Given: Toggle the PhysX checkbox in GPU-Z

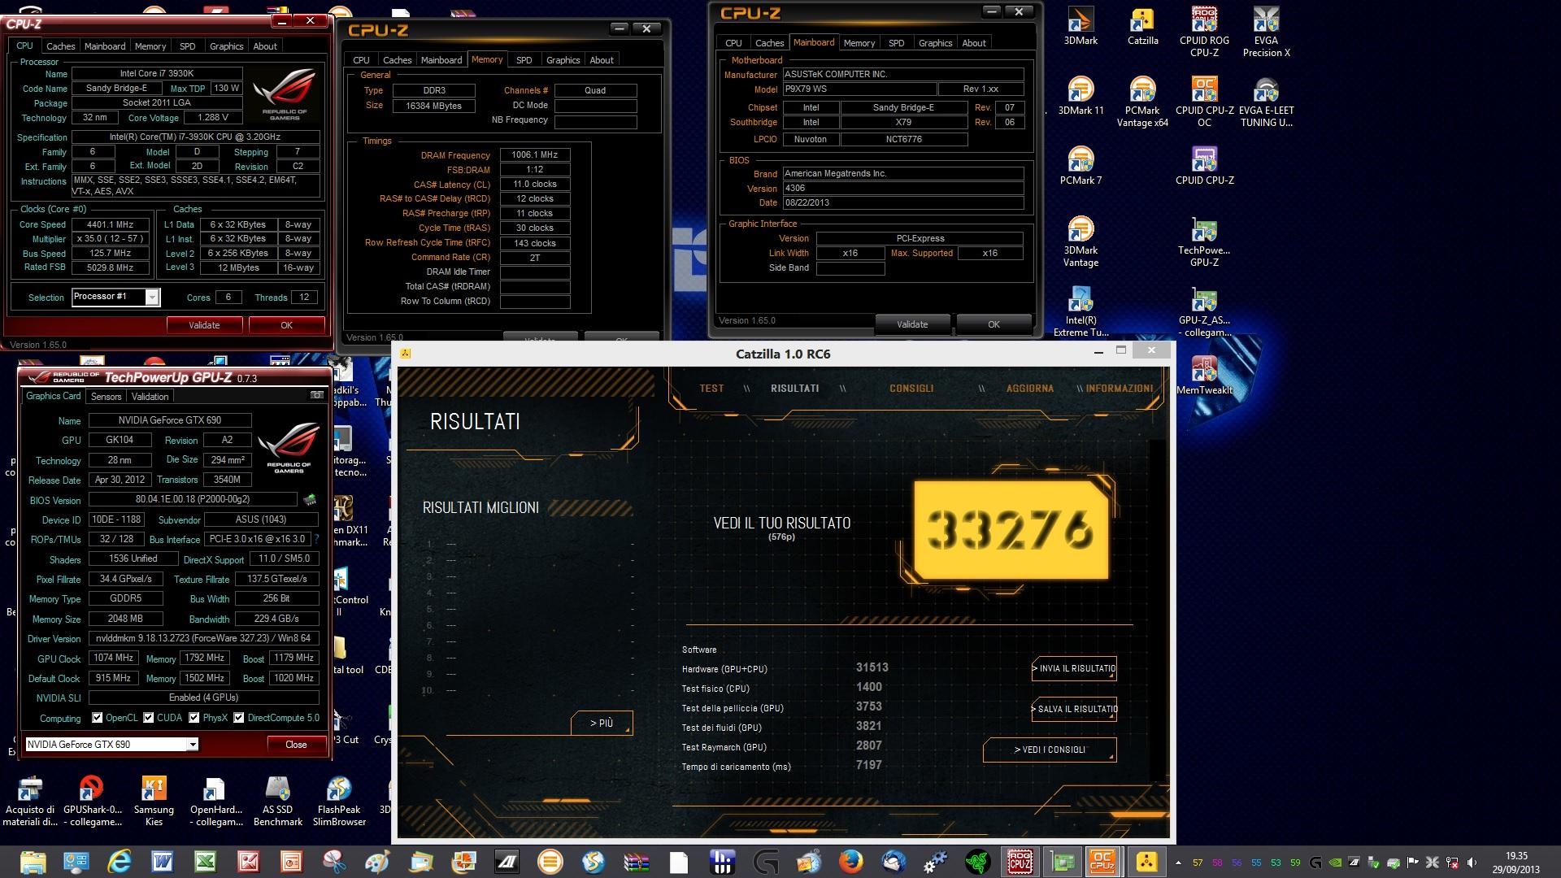Looking at the screenshot, I should (x=194, y=718).
